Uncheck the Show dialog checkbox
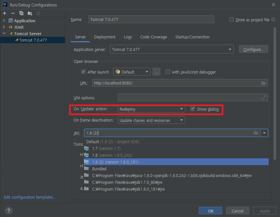 192,109
